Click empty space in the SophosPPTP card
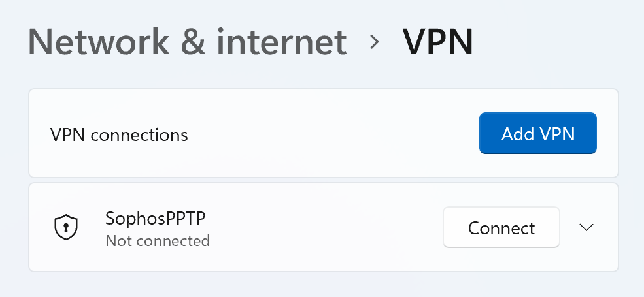Image resolution: width=644 pixels, height=297 pixels. click(327, 227)
